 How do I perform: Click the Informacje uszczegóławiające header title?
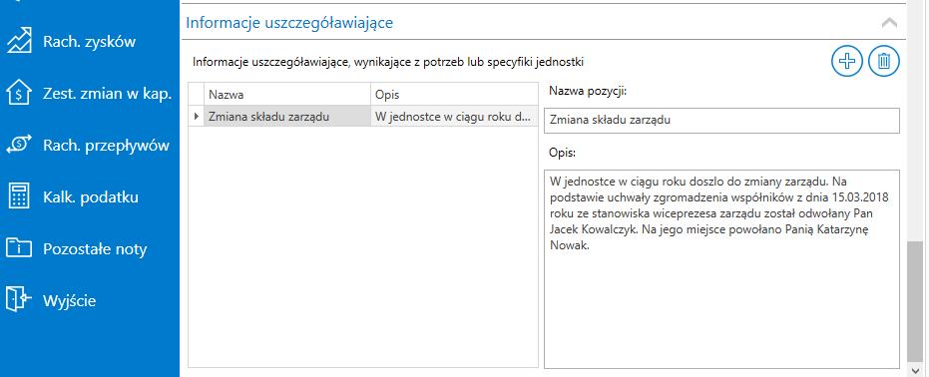[289, 23]
